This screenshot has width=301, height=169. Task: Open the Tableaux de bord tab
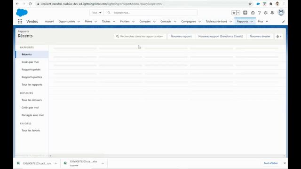216,22
